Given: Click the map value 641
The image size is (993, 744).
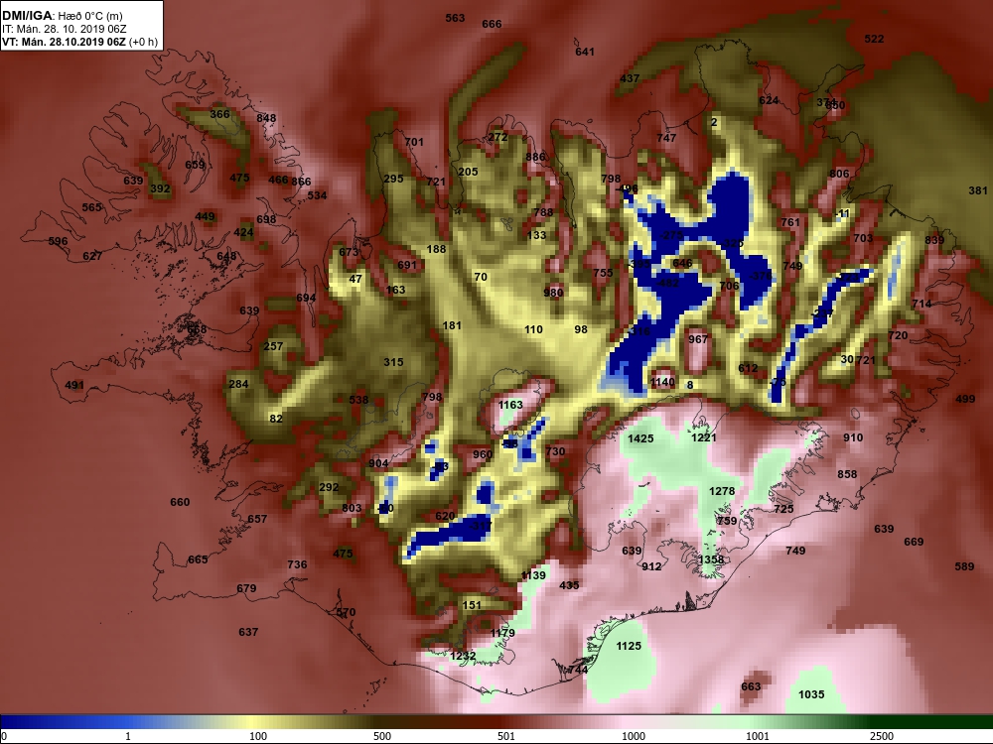Looking at the screenshot, I should click(x=585, y=52).
